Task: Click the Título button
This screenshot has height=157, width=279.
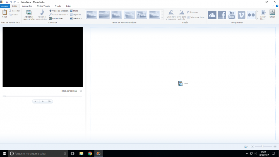Action: tap(74, 11)
